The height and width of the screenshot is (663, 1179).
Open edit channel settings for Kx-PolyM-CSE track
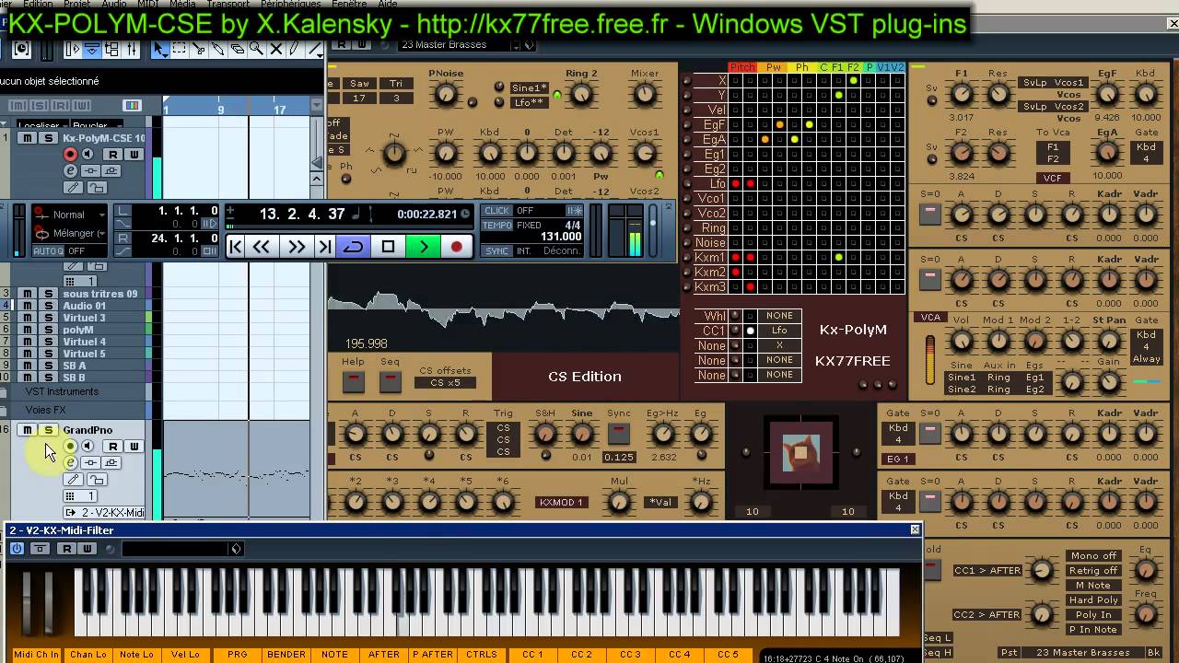point(70,170)
